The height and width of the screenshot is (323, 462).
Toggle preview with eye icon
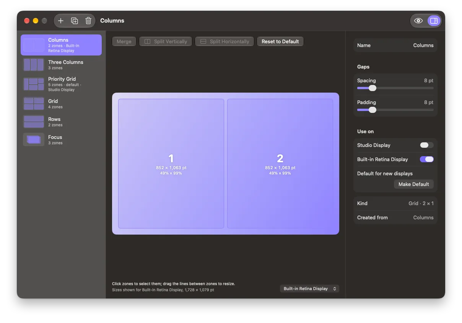418,21
